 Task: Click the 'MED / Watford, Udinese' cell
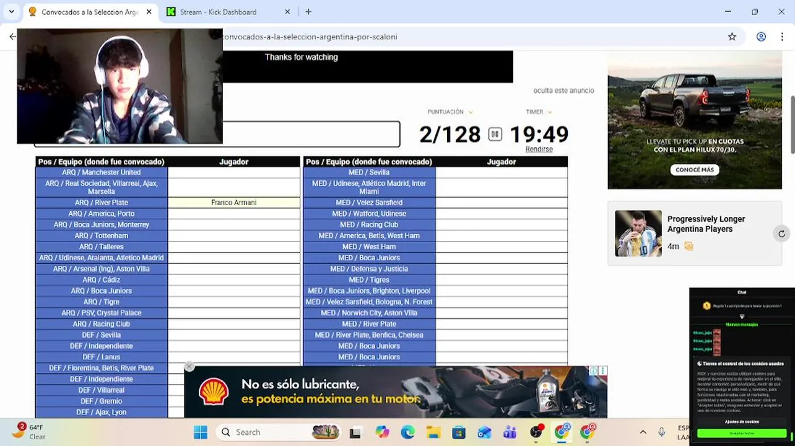point(369,214)
